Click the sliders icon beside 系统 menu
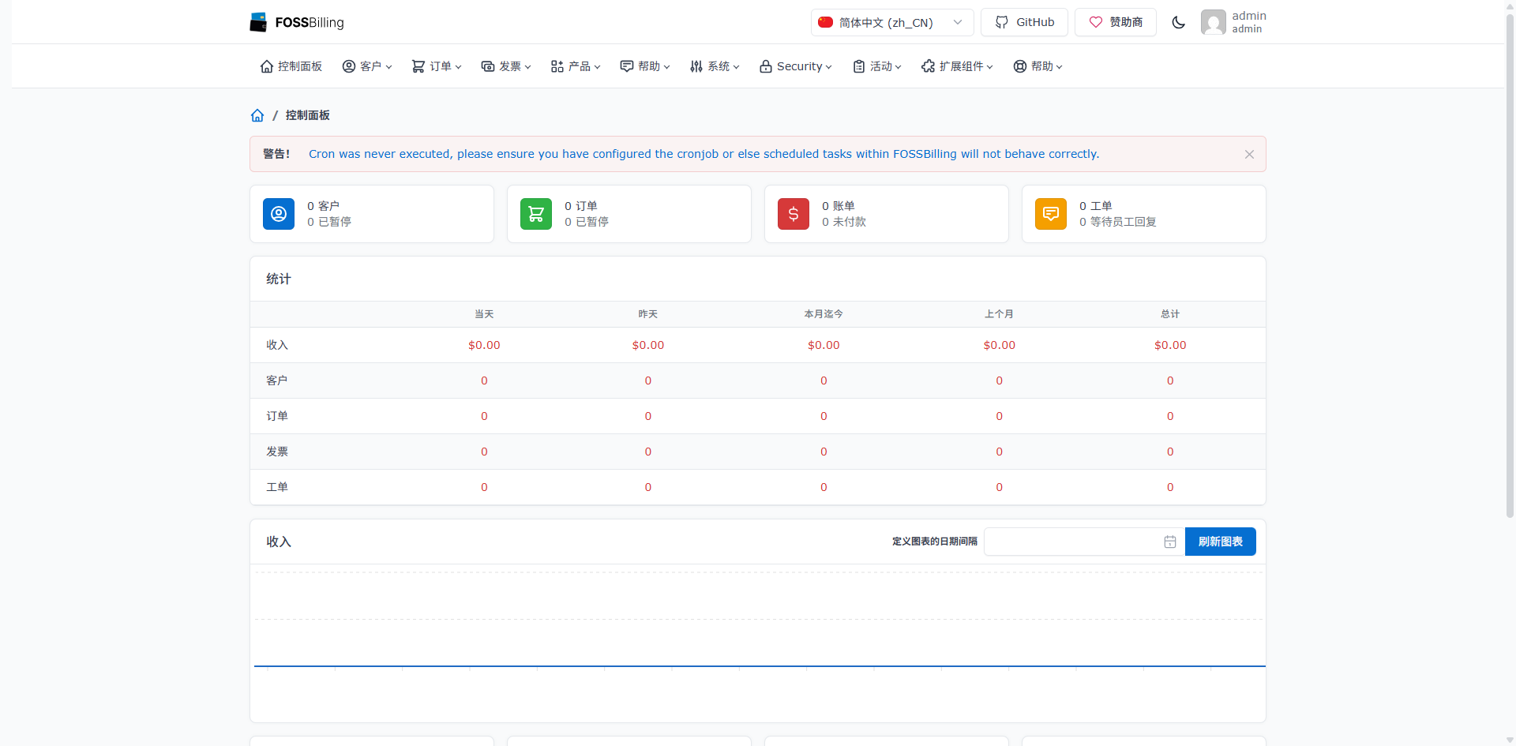This screenshot has width=1516, height=746. (696, 66)
